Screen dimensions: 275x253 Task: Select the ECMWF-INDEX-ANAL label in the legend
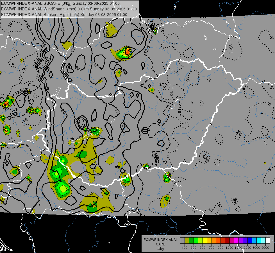click(x=160, y=240)
